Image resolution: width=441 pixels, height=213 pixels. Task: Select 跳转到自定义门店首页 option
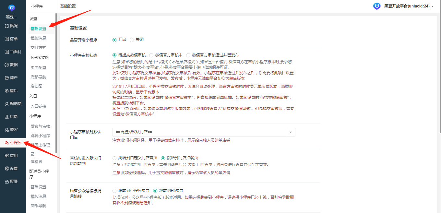click(x=114, y=158)
